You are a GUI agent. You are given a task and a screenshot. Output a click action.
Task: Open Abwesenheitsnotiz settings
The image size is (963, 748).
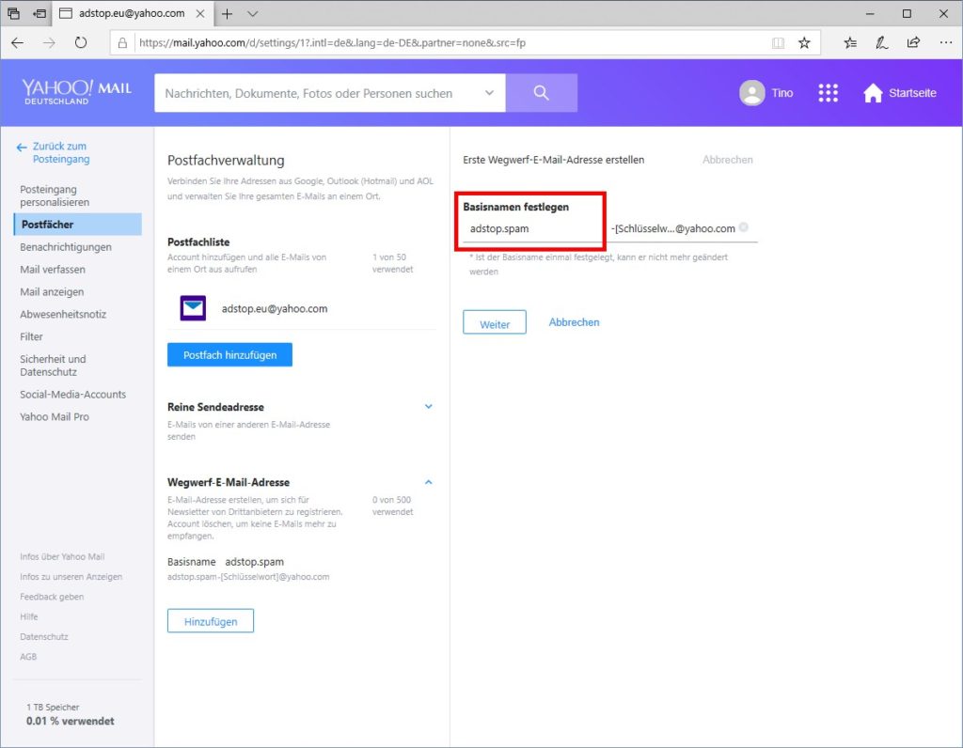pyautogui.click(x=63, y=314)
